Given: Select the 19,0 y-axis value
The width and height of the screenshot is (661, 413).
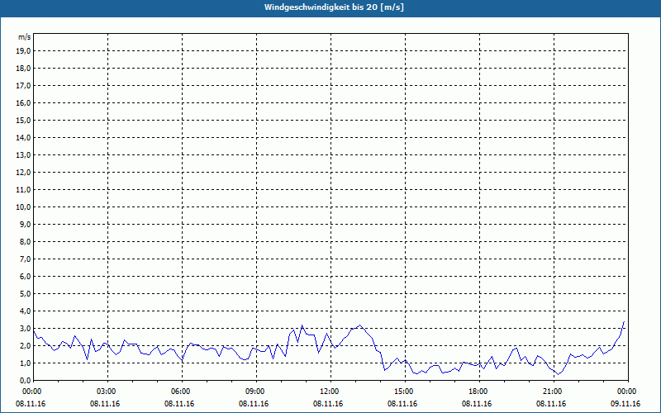Looking at the screenshot, I should tap(23, 51).
